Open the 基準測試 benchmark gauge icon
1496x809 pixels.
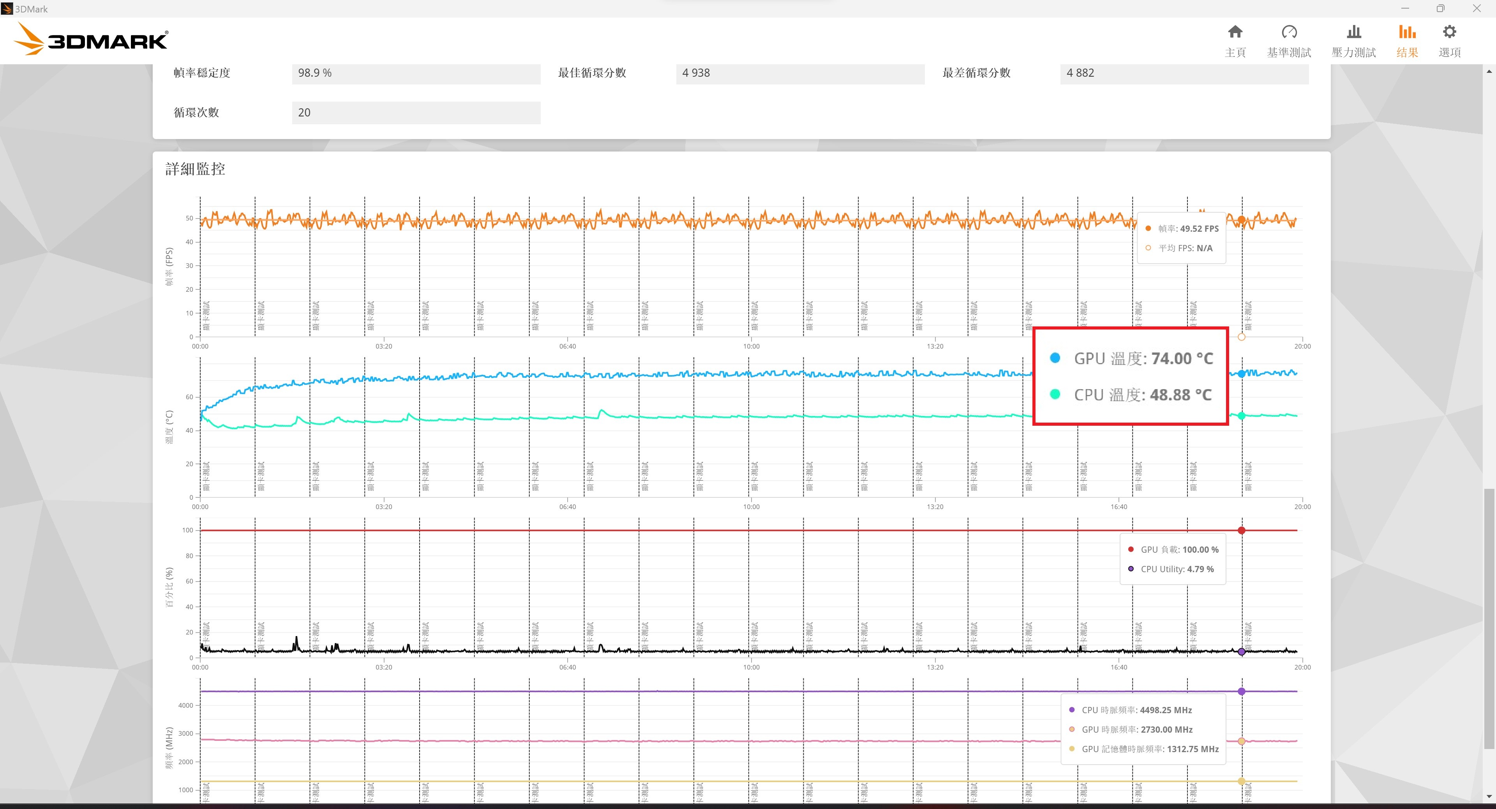pos(1289,41)
